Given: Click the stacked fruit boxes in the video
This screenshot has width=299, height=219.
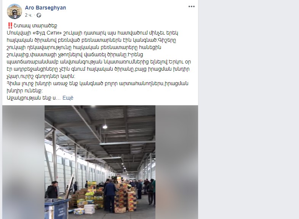Looking at the screenshot, I should tap(125, 198).
